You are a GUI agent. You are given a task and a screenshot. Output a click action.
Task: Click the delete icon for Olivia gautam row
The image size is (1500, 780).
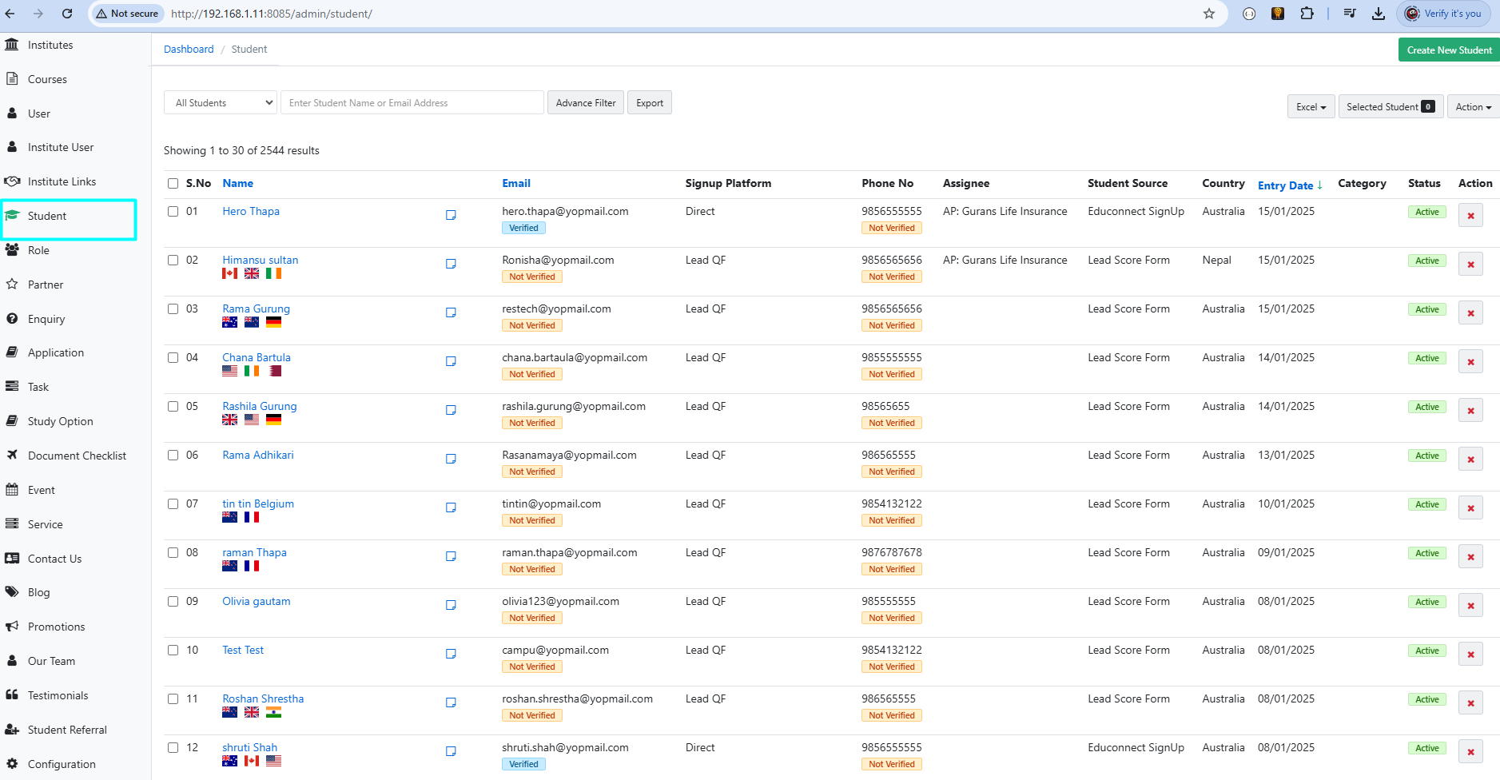pos(1470,606)
